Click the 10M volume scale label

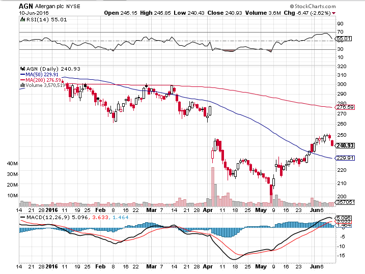tap(12, 195)
